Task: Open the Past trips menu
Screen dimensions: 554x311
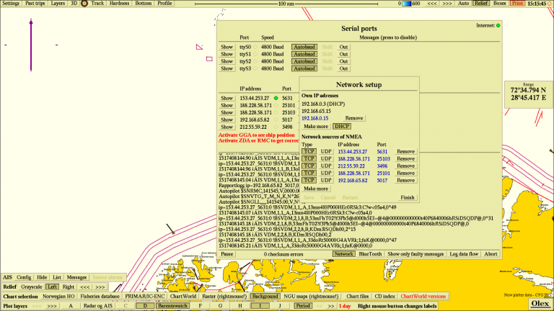Action: (35, 3)
